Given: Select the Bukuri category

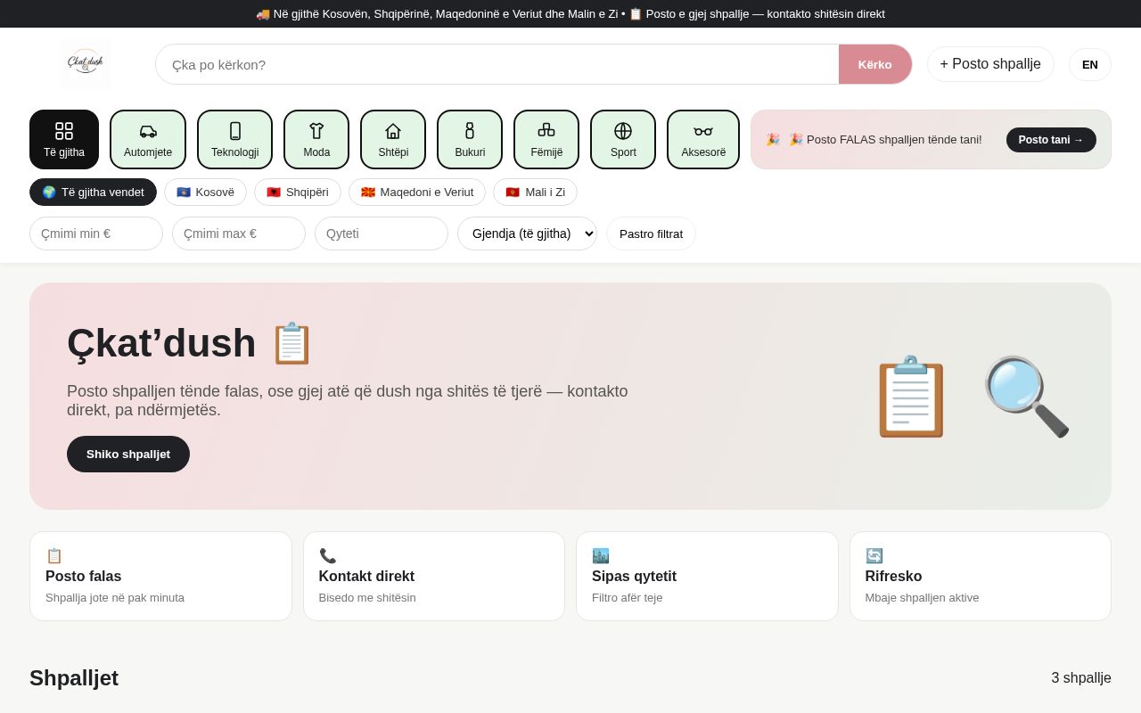Looking at the screenshot, I should 470,139.
